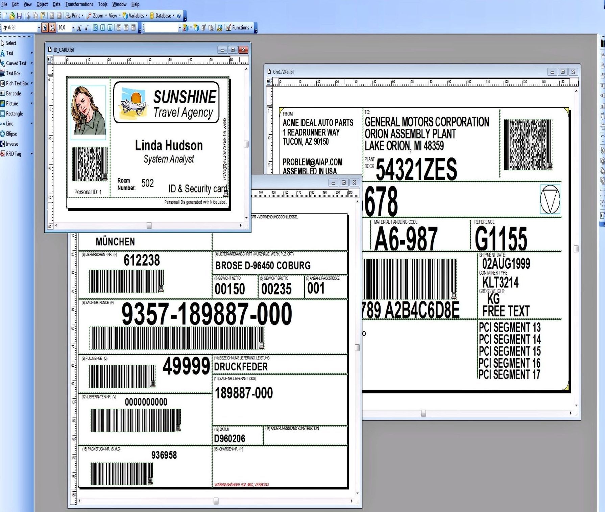Screen dimensions: 605x512
Task: Toggle Underline text formatting
Action: (x=110, y=28)
